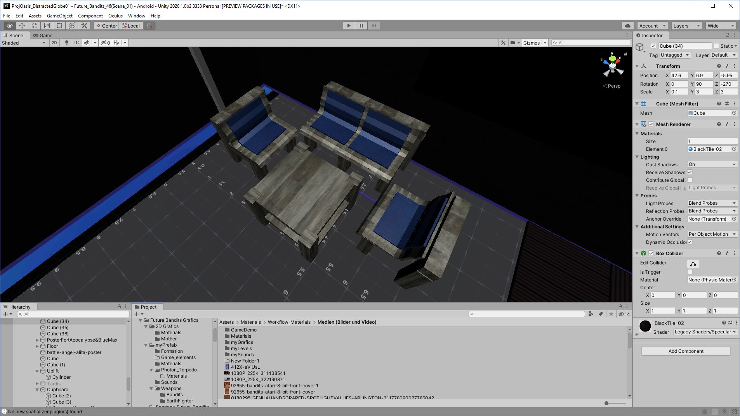Select Cupboard in the Hierarchy
The image size is (740, 416).
[57, 390]
